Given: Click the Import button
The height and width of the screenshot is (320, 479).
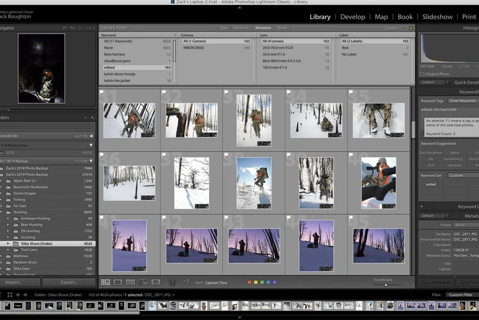Looking at the screenshot, I should (x=13, y=282).
